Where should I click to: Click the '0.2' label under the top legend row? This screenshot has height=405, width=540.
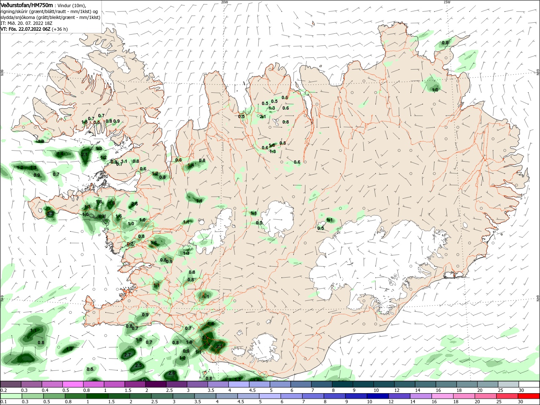pyautogui.click(x=3, y=390)
